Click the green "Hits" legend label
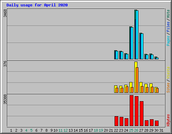This screenshot has height=134, width=172. (168, 14)
